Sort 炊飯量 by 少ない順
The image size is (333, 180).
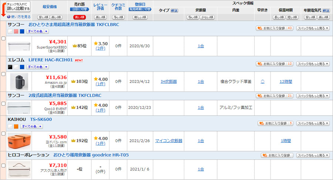[207, 17]
